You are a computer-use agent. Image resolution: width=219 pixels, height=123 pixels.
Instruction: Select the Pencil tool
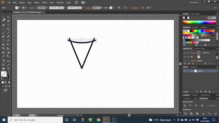click(x=8, y=33)
